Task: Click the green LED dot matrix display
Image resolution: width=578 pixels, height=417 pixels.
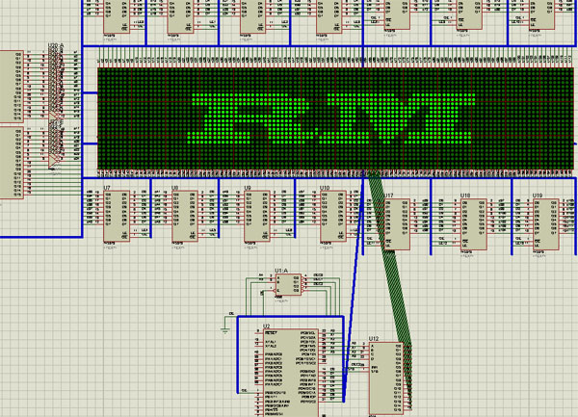Action: pos(335,119)
